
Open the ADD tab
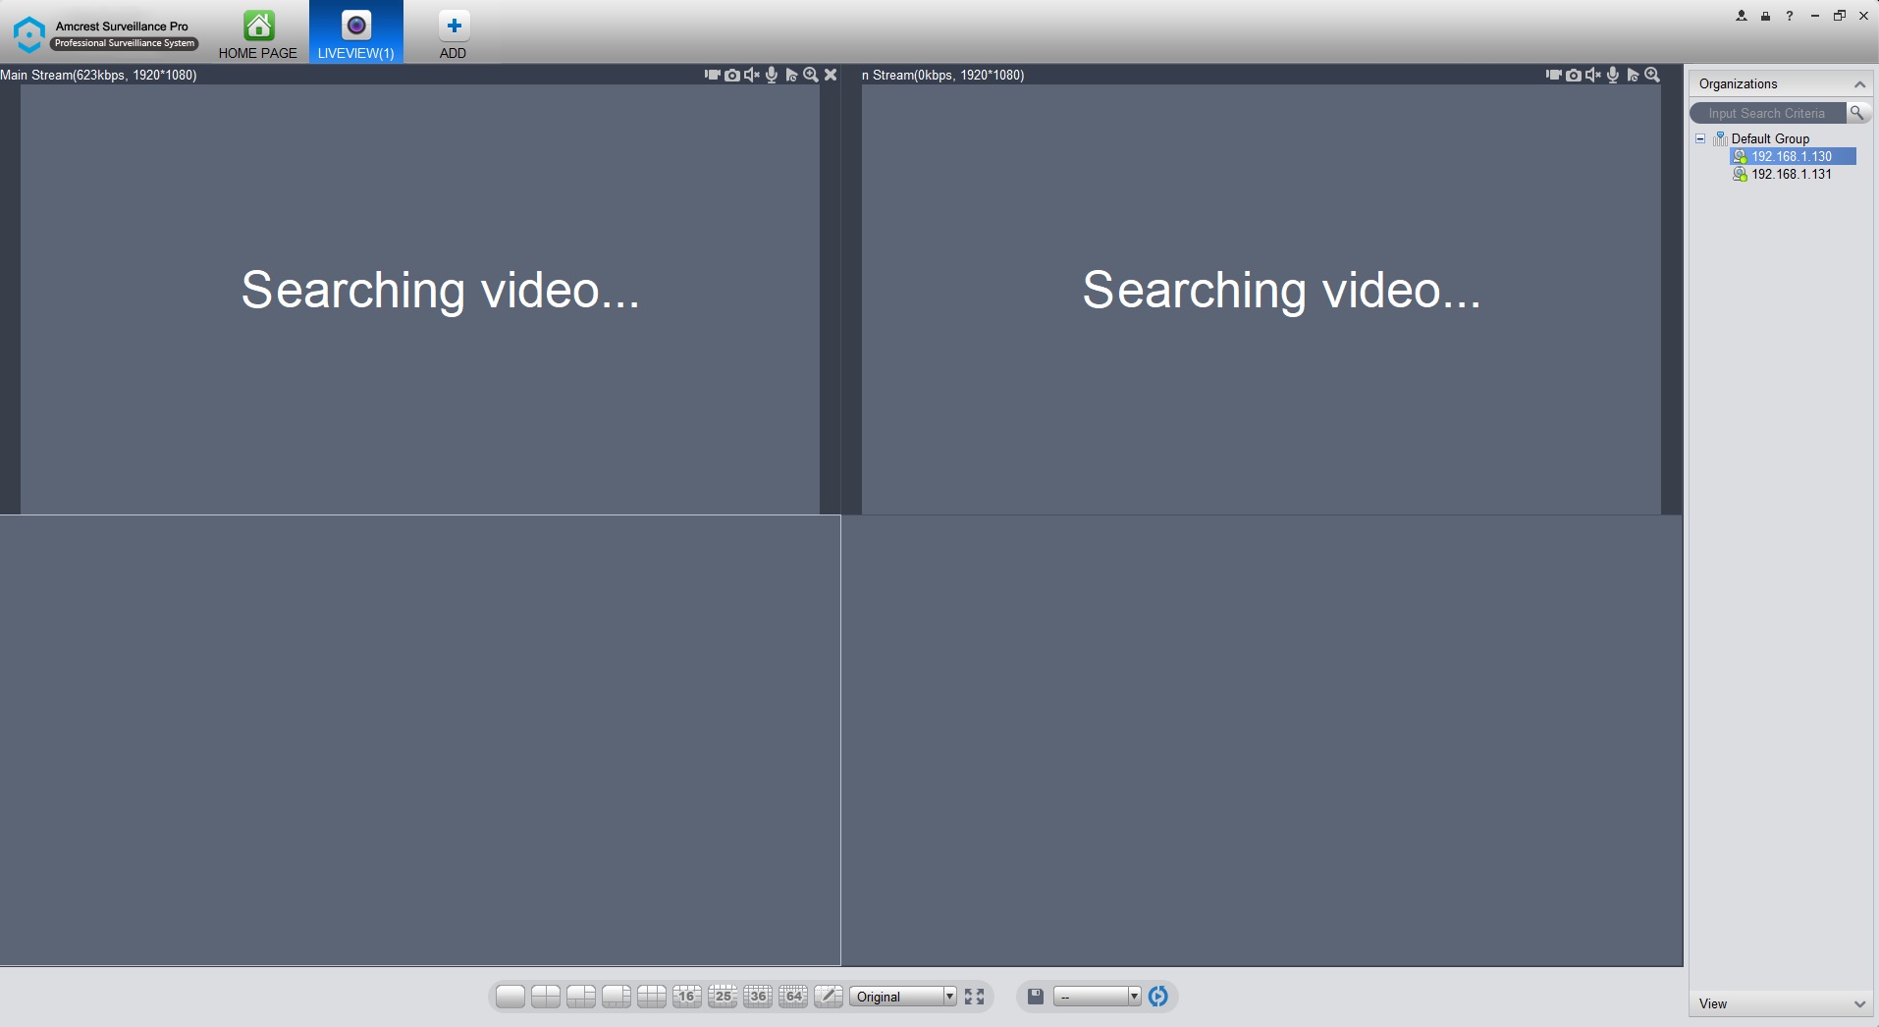[453, 35]
